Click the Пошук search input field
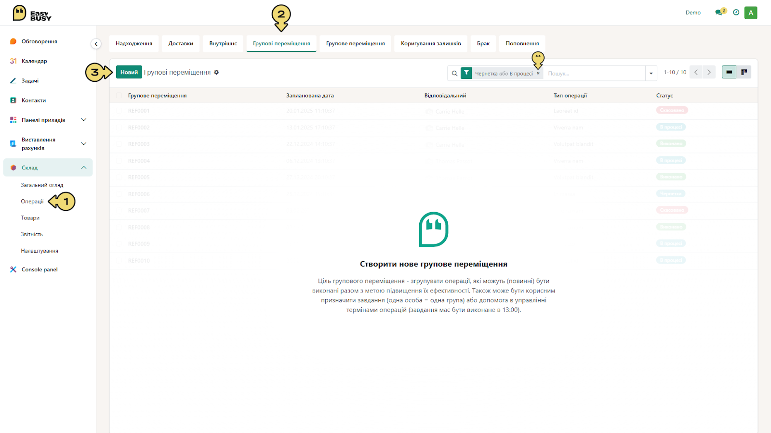 point(595,74)
